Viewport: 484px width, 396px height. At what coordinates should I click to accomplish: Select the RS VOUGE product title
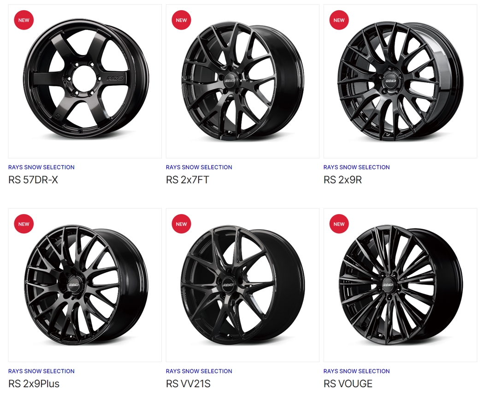[348, 384]
